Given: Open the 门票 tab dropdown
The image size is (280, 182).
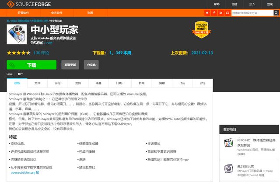Looking at the screenshot, I should (120, 83).
